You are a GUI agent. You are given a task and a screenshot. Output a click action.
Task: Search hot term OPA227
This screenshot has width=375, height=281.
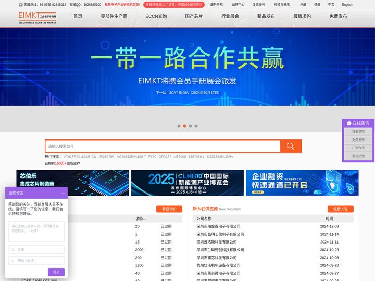[x=165, y=157]
